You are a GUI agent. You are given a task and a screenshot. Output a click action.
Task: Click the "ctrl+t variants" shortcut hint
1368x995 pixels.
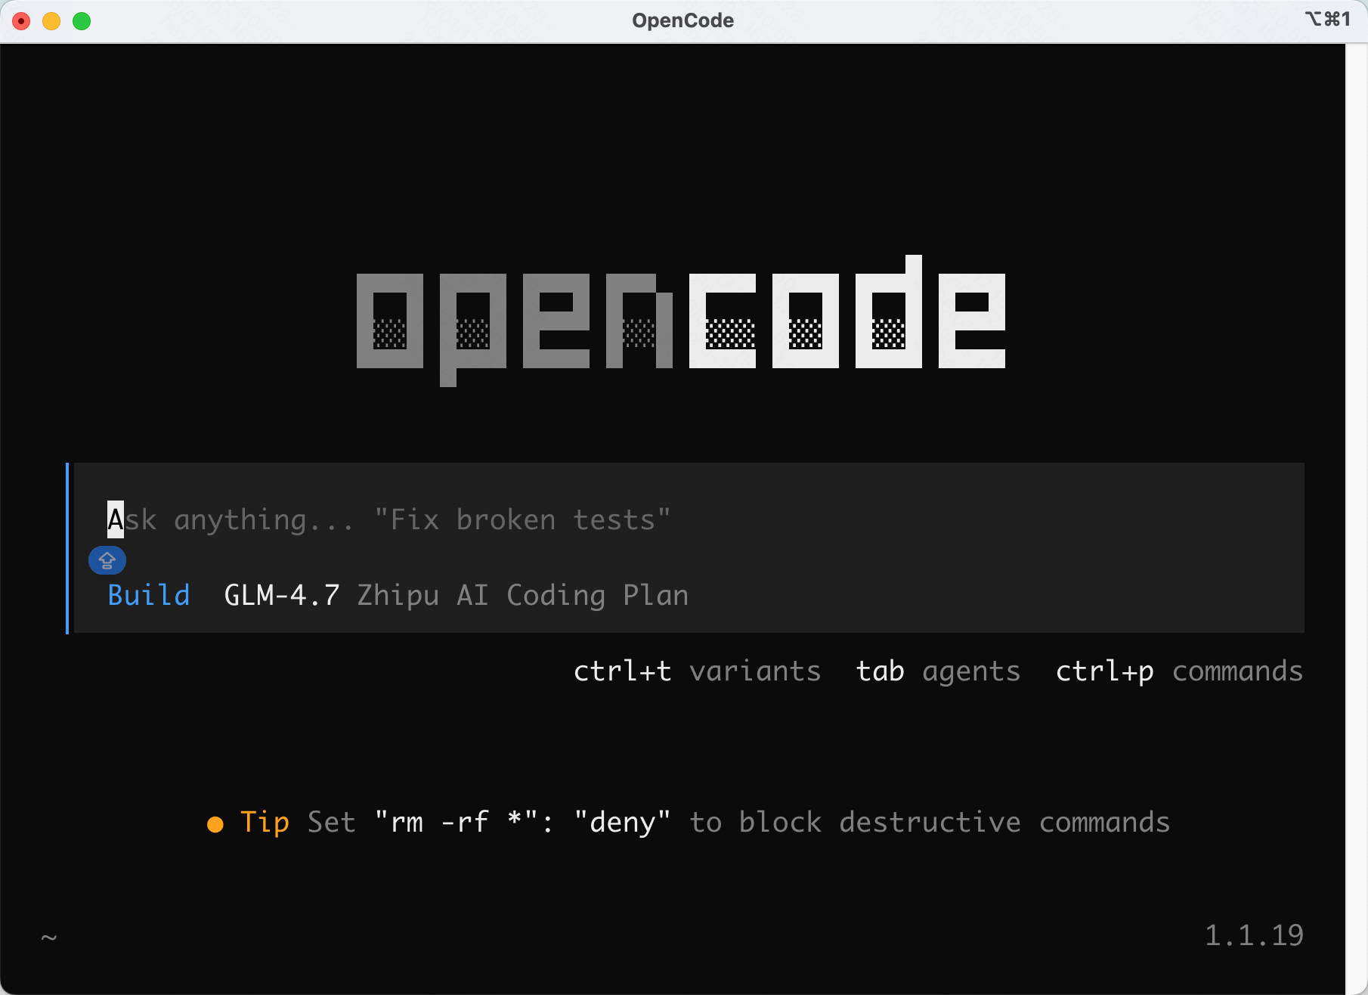tap(697, 671)
